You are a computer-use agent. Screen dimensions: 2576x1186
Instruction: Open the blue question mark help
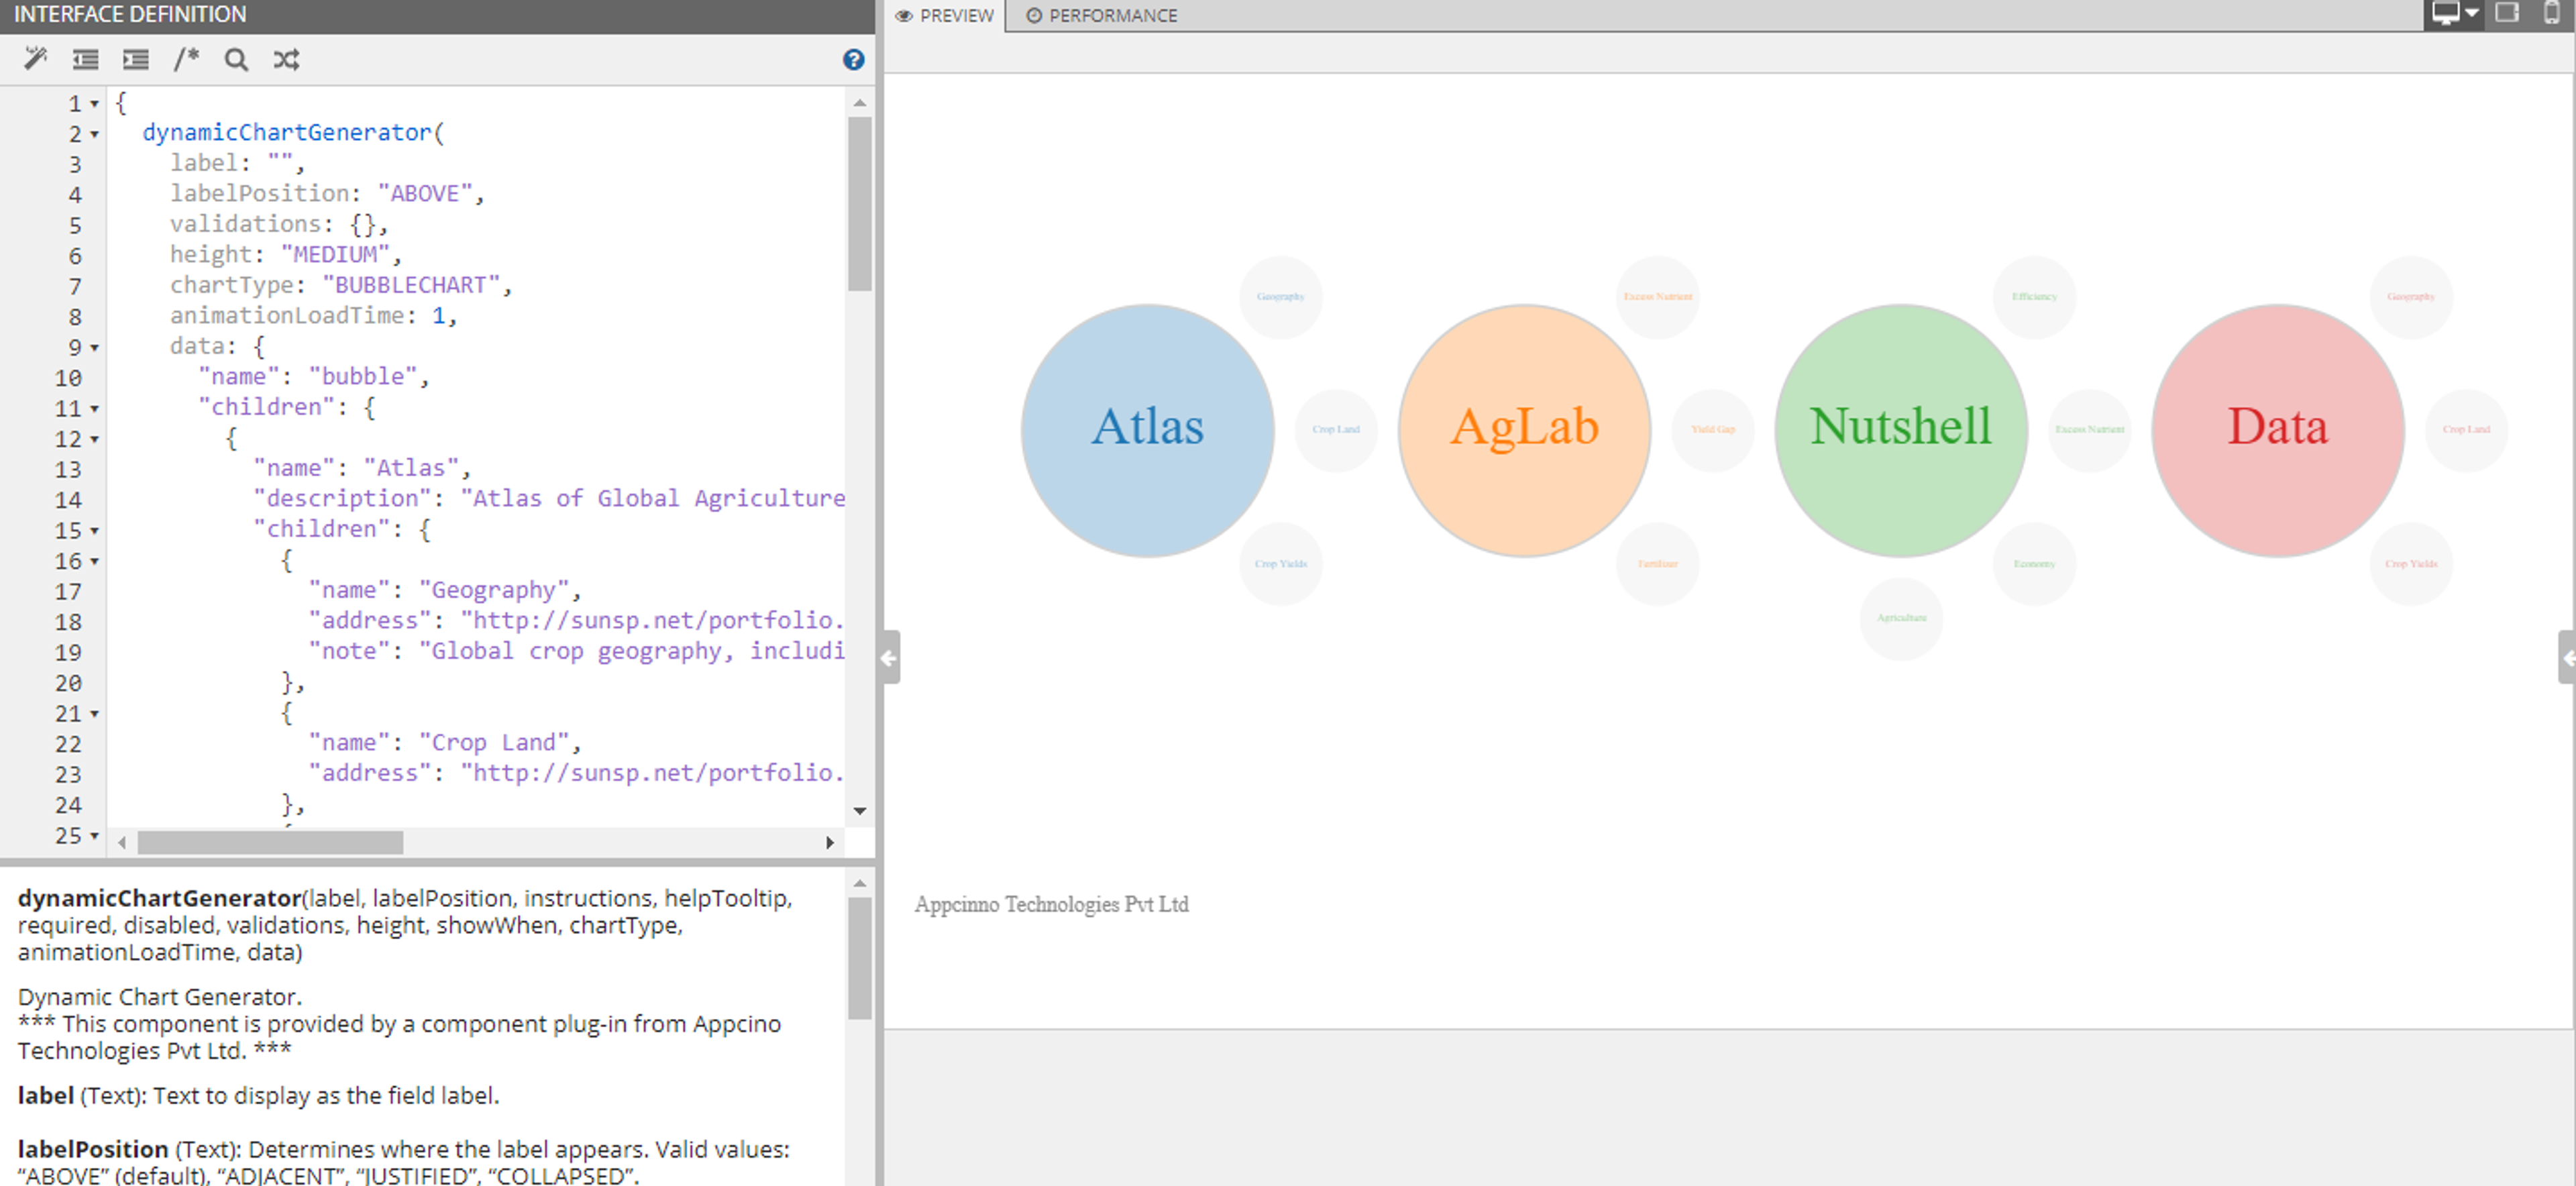click(853, 59)
